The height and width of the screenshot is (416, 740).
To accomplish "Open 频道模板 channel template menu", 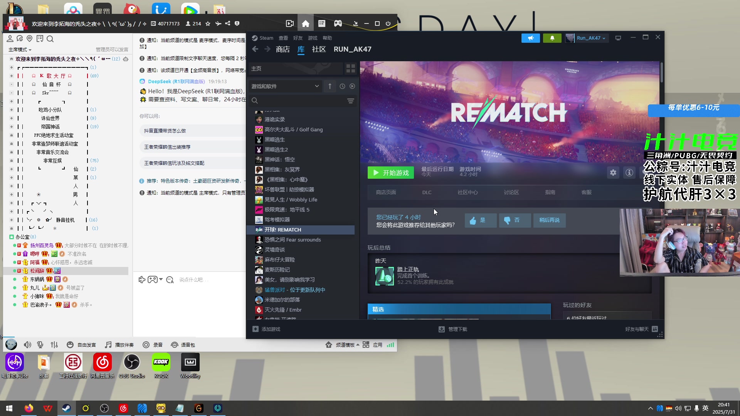I will point(342,345).
